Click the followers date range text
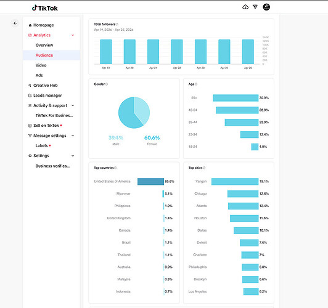Viewport: 328px width, 308px height. coord(113,30)
